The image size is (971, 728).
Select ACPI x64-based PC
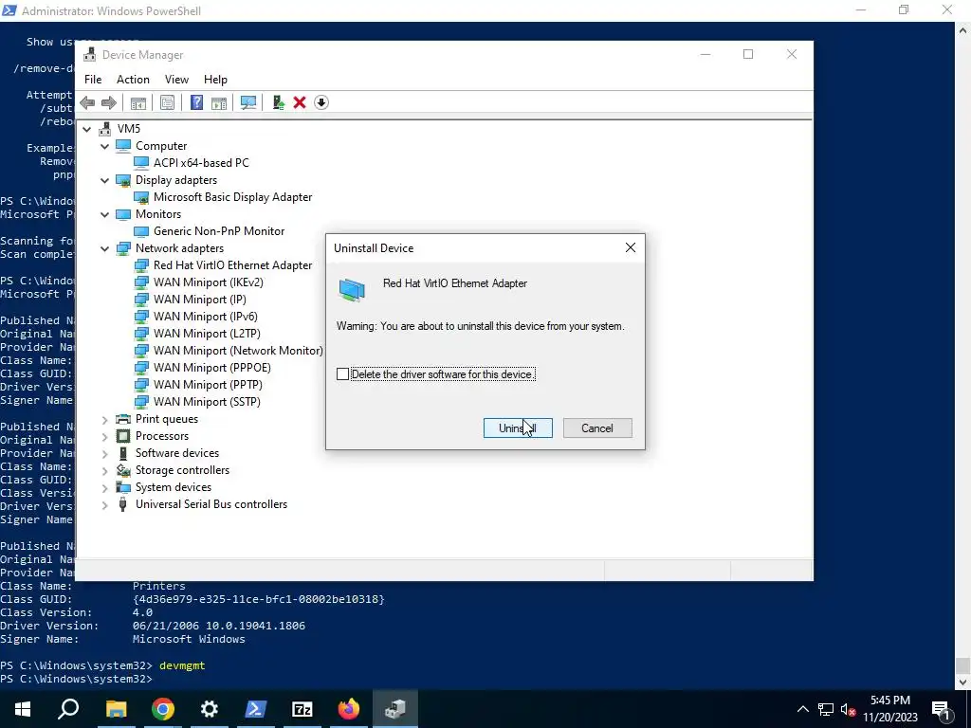click(201, 163)
